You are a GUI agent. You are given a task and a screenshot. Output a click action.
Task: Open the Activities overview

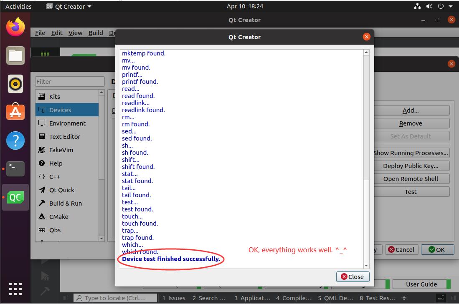pyautogui.click(x=18, y=6)
